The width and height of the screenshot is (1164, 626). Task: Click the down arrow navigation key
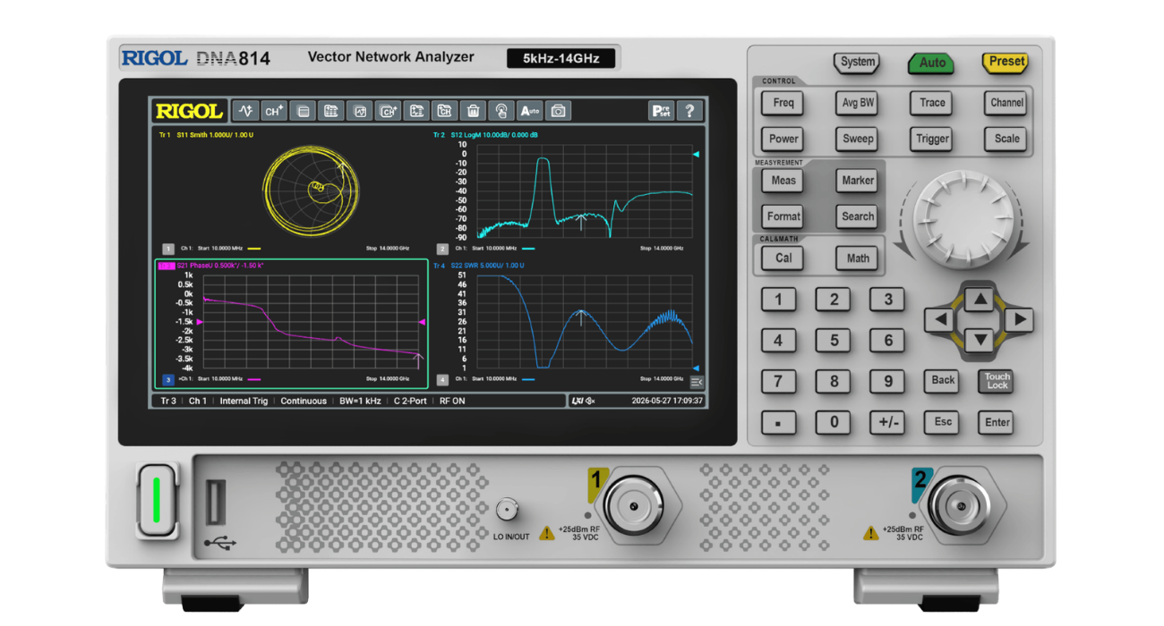980,340
